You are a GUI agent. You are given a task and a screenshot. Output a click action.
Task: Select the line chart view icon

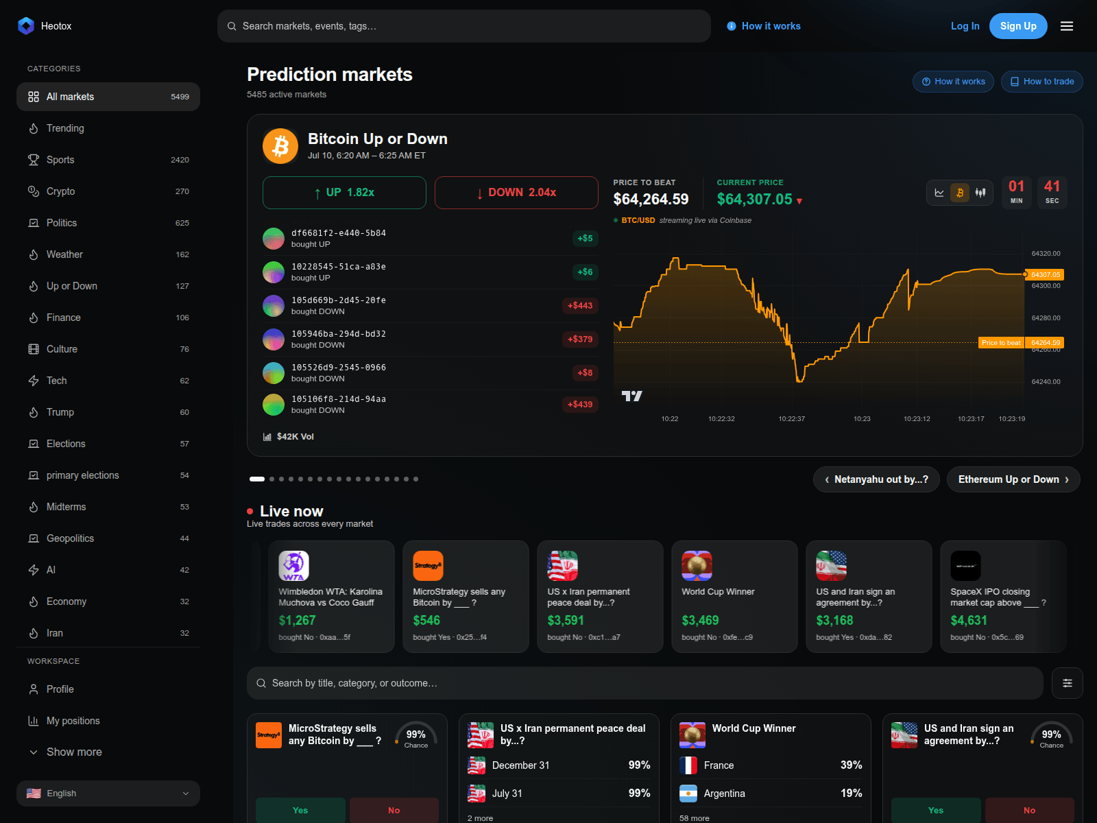[939, 193]
